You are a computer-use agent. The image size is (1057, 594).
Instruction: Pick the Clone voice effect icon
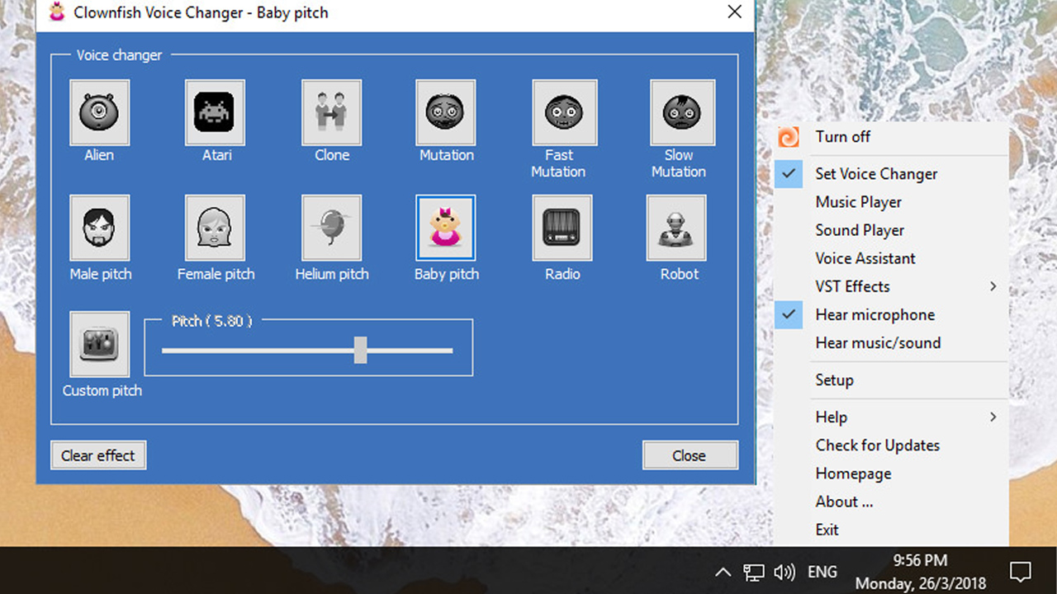[331, 112]
